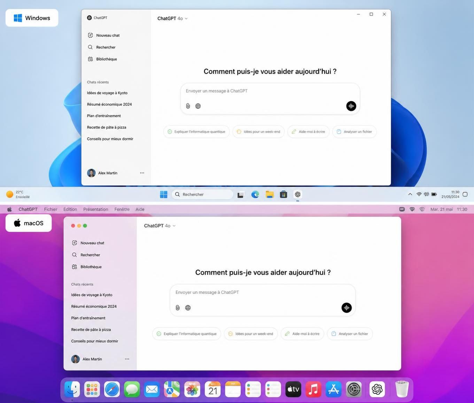Click Rechercher search box on Windows taskbar
This screenshot has width=474, height=403.
(x=202, y=195)
